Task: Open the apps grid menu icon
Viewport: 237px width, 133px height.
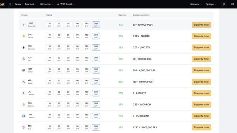Action: [x=10, y=4]
